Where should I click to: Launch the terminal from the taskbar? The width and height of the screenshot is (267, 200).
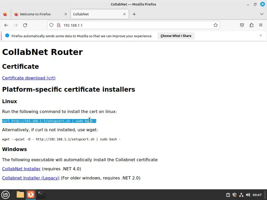coord(41,195)
